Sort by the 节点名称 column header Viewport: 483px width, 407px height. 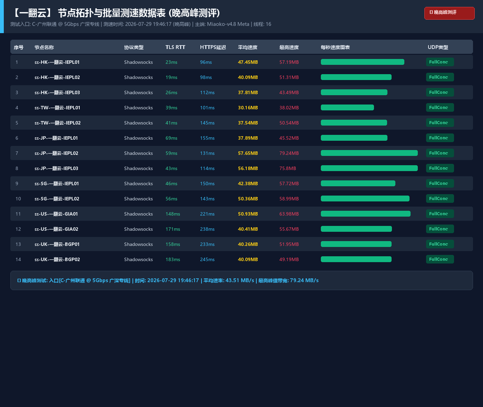(44, 47)
